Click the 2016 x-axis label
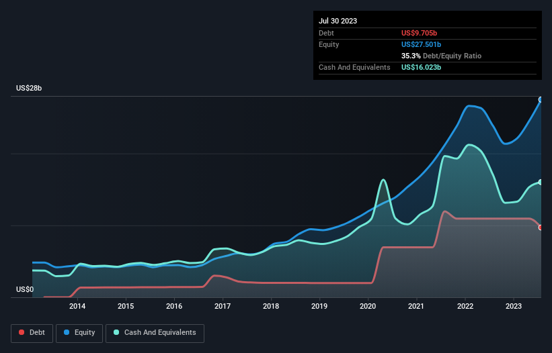The image size is (552, 353). pyautogui.click(x=174, y=306)
